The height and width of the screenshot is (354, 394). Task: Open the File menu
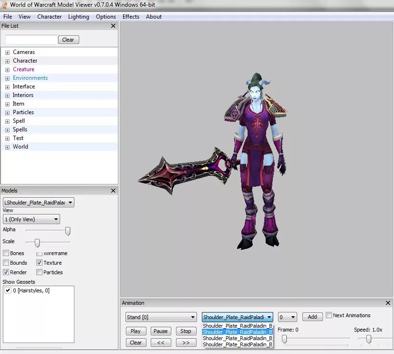tap(8, 17)
